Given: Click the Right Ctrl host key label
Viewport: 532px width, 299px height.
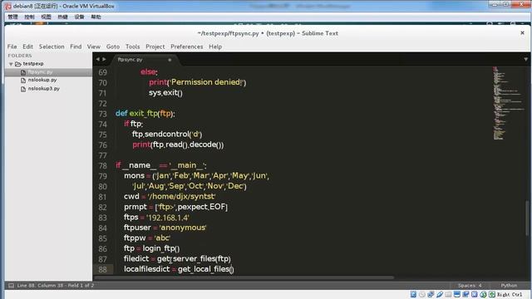Looking at the screenshot, I should coord(510,294).
